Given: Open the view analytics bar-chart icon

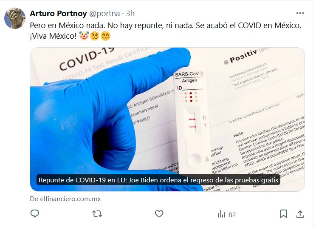Looking at the screenshot, I should point(221,214).
